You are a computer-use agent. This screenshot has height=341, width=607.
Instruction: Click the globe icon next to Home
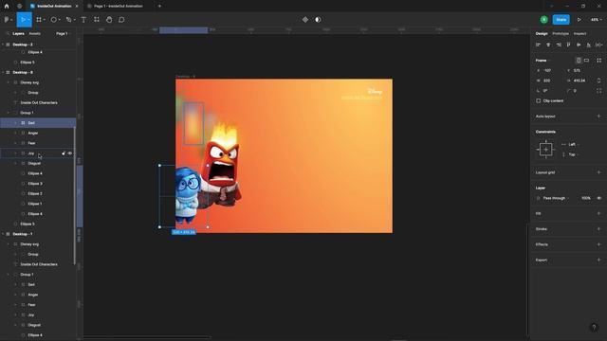[19, 7]
